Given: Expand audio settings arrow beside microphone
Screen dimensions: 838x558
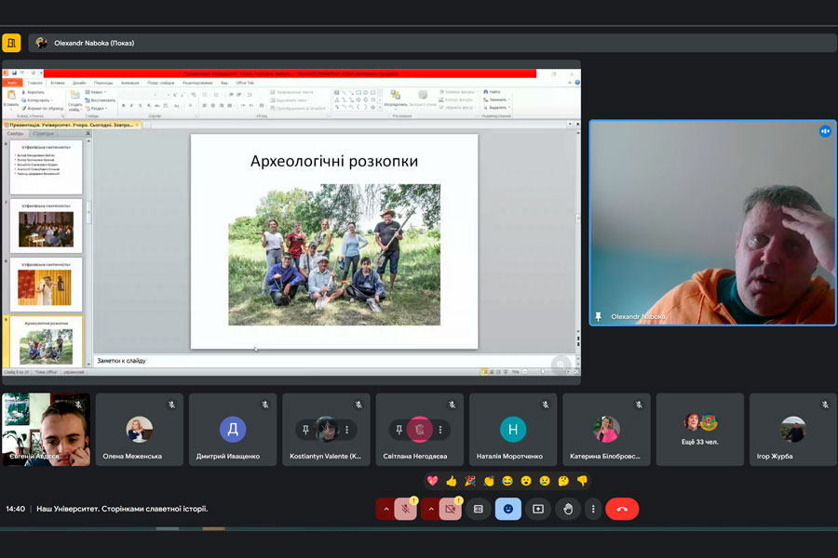Looking at the screenshot, I should [x=385, y=509].
